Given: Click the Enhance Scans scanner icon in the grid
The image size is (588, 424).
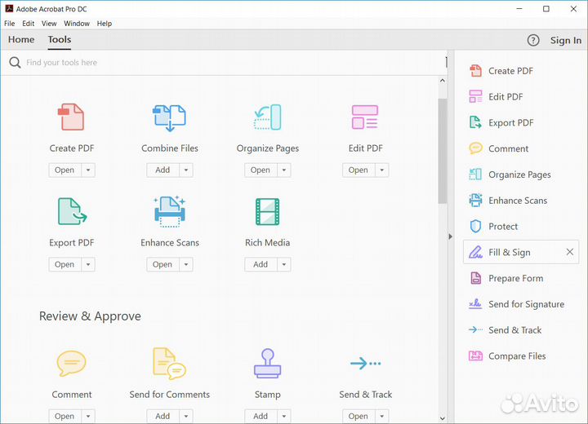Looking at the screenshot, I should [170, 212].
